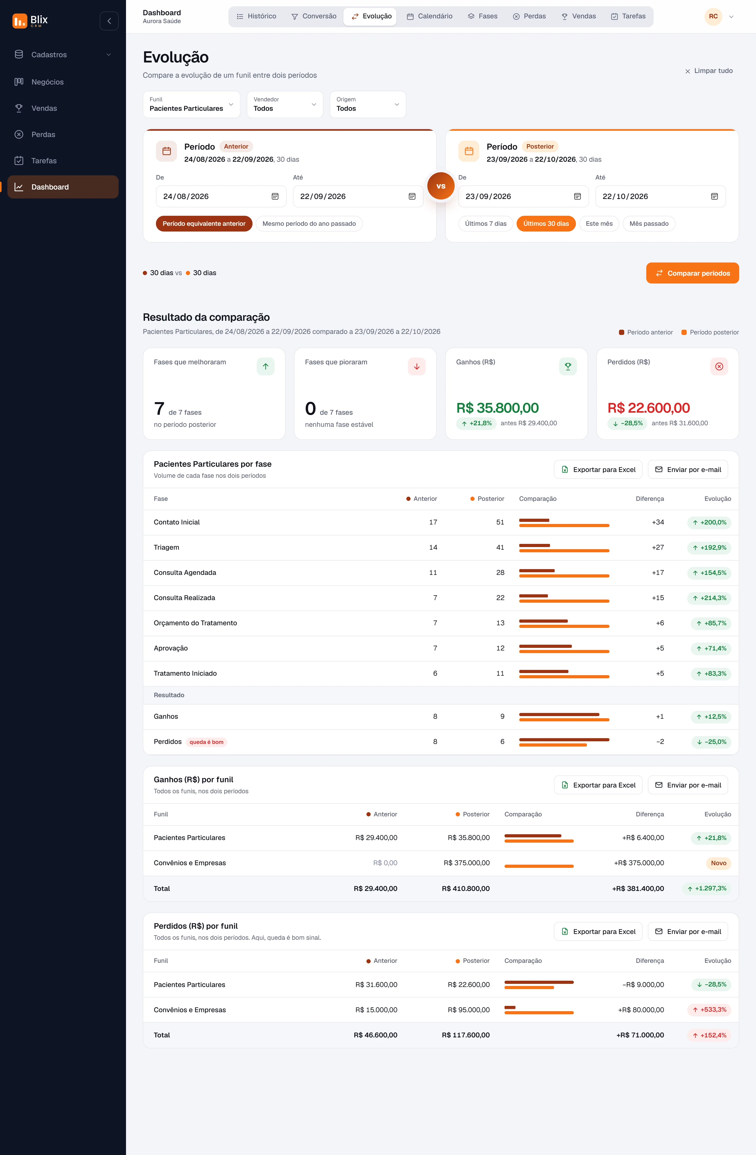Viewport: 756px width, 1155px height.
Task: Export Pacientes Particulares por fase to Excel
Action: pyautogui.click(x=598, y=470)
